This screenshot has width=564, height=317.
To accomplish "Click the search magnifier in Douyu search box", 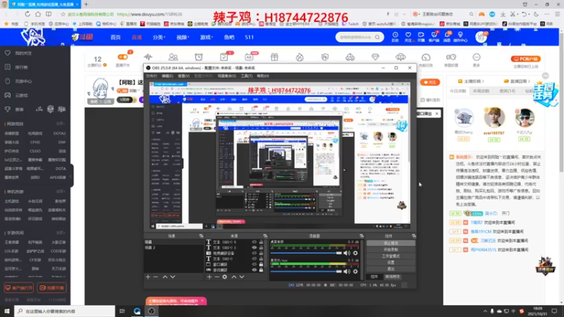I will 377,37.
